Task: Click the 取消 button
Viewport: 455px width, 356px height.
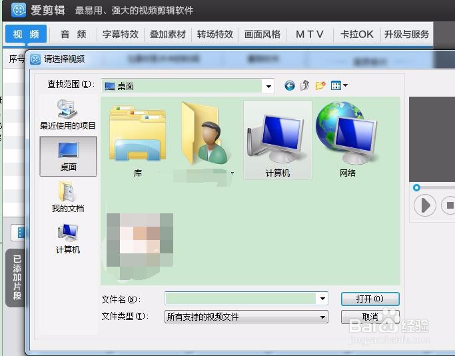Action: (x=370, y=317)
